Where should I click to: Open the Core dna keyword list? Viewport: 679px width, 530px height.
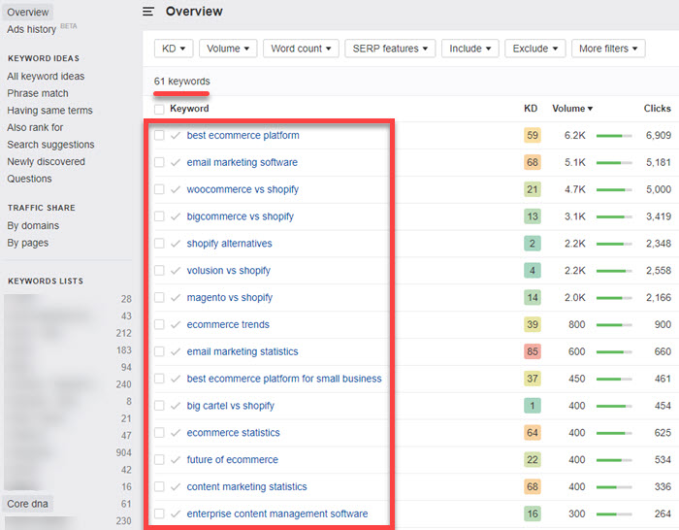tap(31, 504)
